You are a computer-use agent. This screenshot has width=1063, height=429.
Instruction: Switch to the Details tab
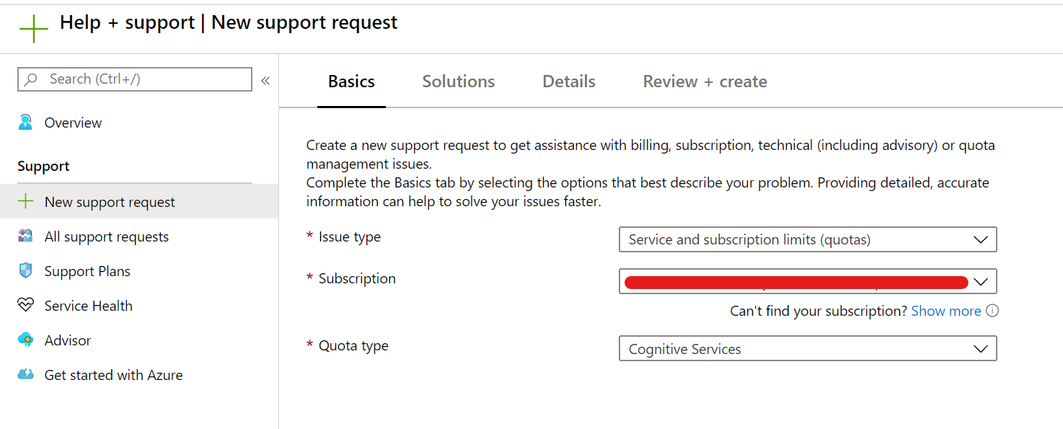pyautogui.click(x=569, y=81)
